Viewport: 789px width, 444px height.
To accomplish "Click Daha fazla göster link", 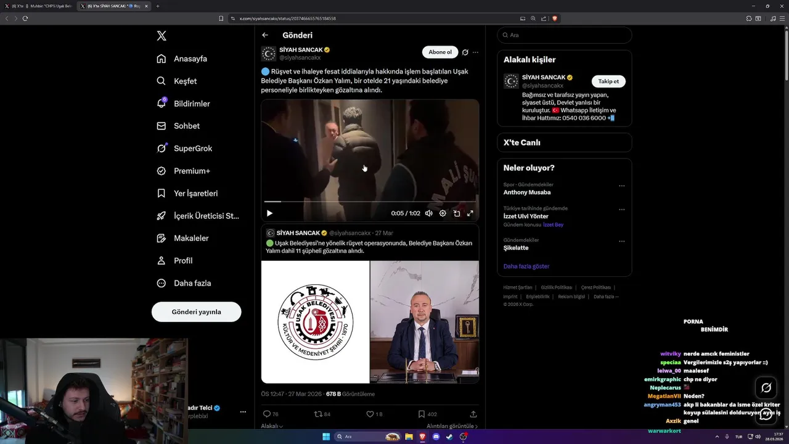I will (x=526, y=266).
